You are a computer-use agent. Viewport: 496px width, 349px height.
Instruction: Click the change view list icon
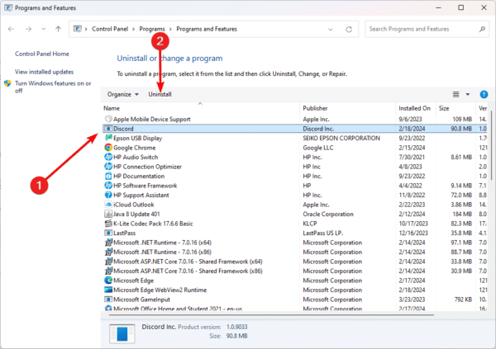click(455, 94)
